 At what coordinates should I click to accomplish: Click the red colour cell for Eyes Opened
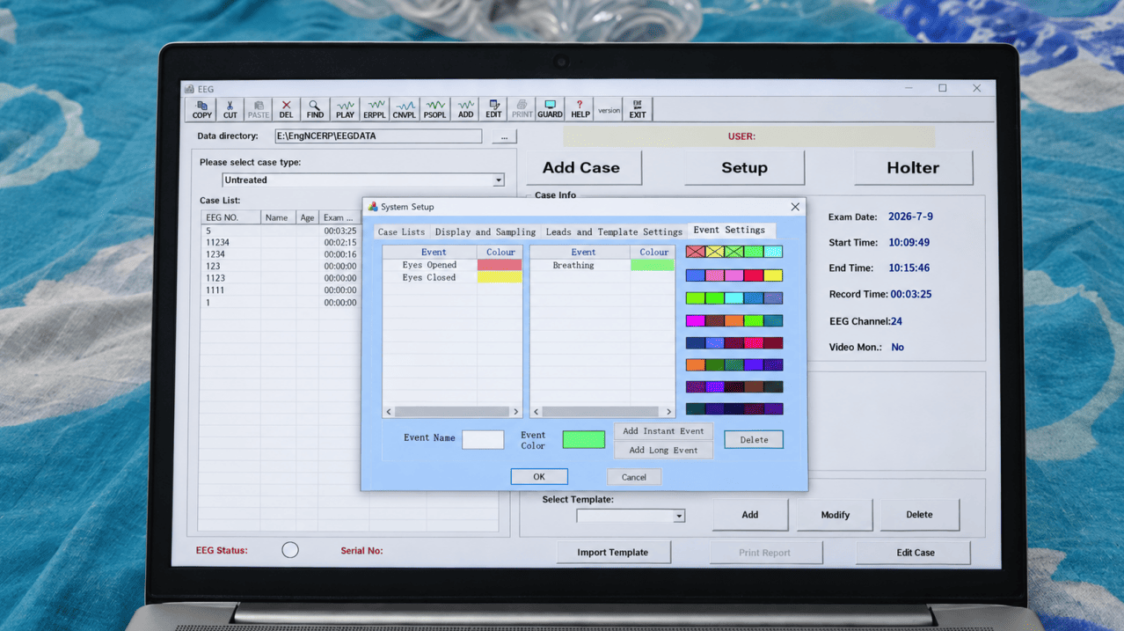coord(500,265)
